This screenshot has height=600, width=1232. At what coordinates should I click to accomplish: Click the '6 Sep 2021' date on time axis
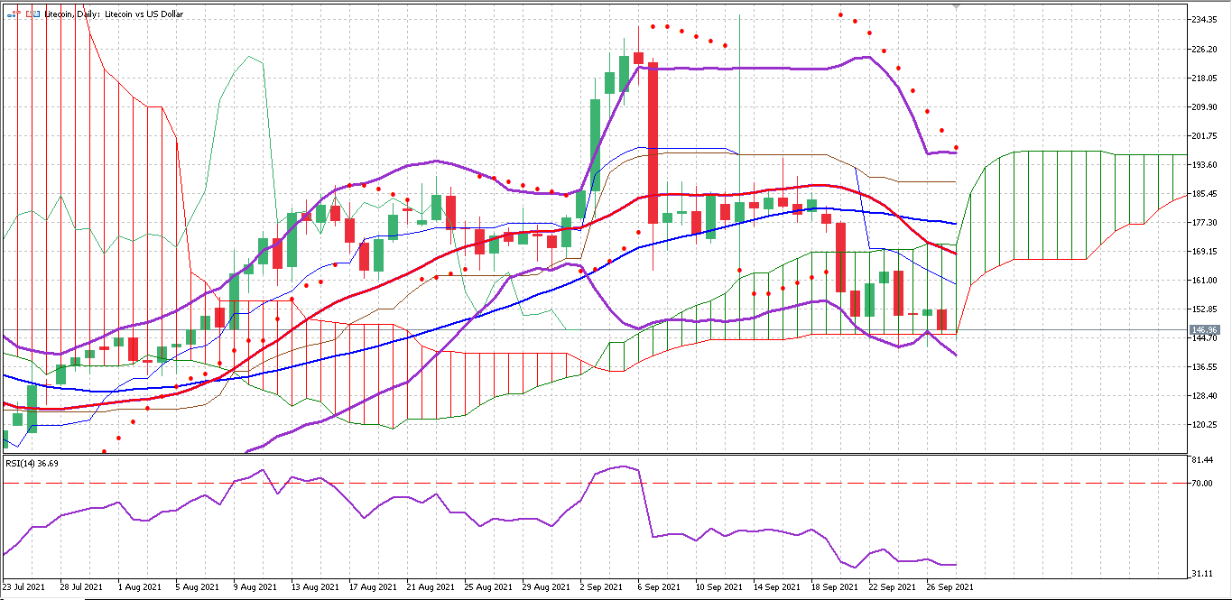659,587
